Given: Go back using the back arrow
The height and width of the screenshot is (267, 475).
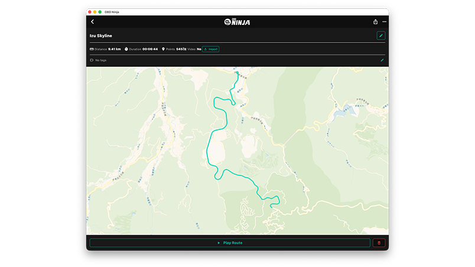Looking at the screenshot, I should click(92, 22).
